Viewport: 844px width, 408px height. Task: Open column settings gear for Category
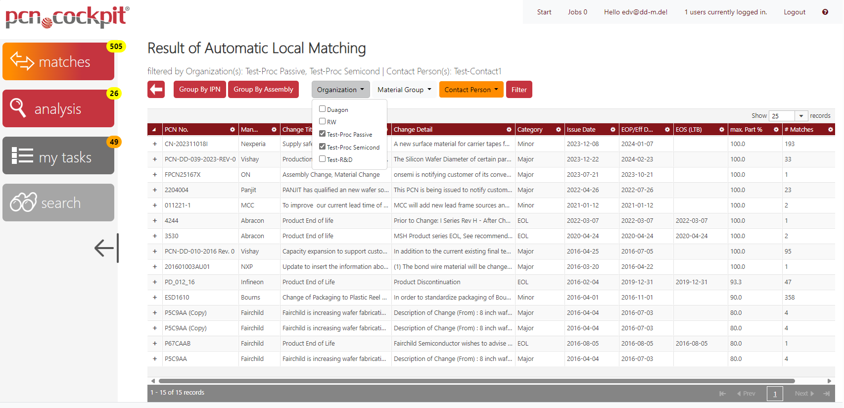pyautogui.click(x=559, y=130)
